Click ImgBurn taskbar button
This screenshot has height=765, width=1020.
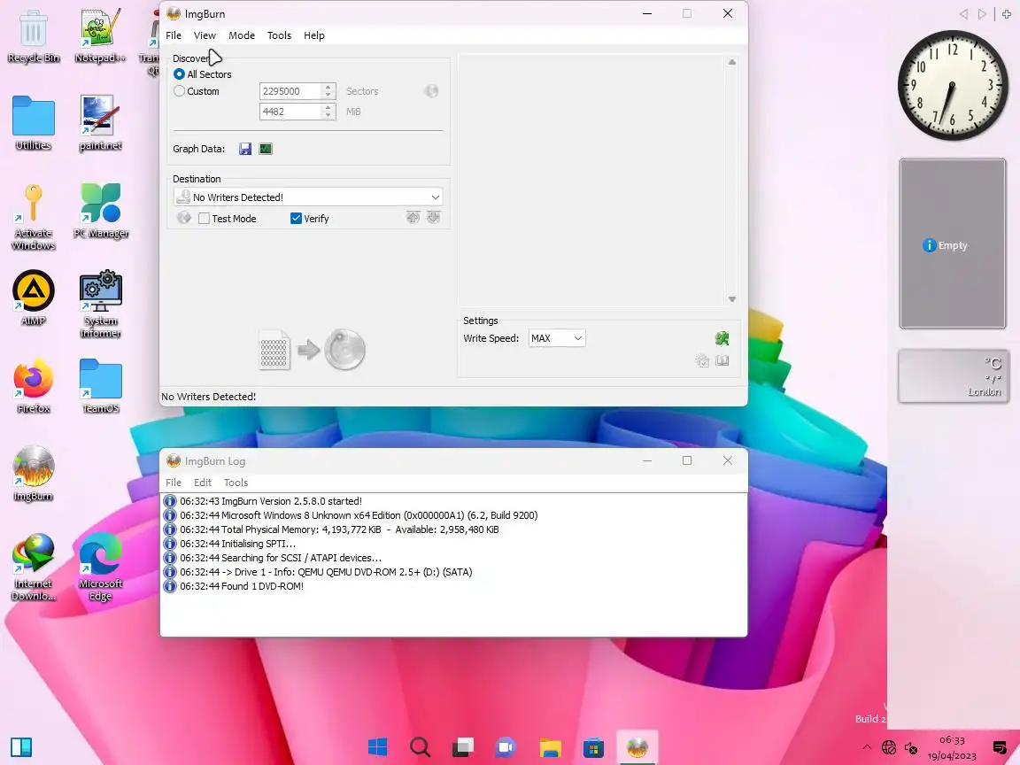637,746
